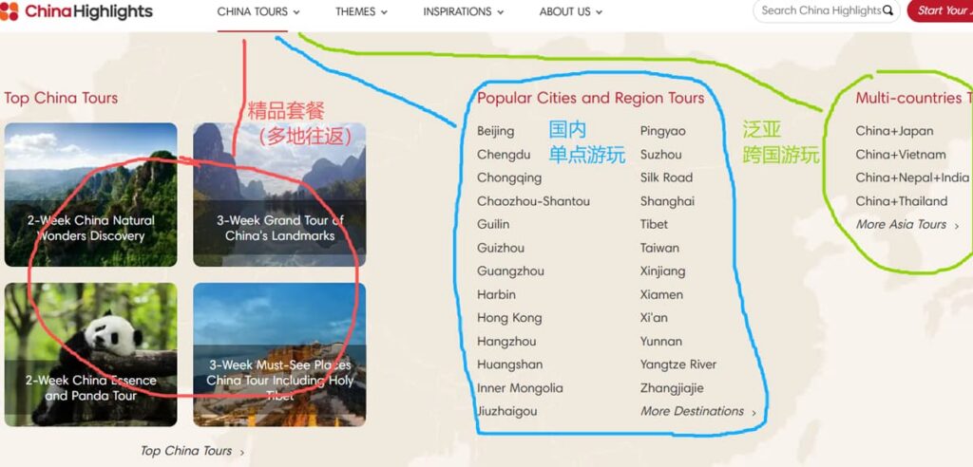This screenshot has width=973, height=467.
Task: Follow the More Destinations link
Action: pyautogui.click(x=692, y=411)
